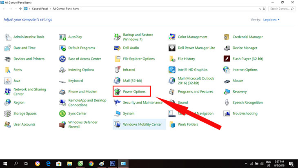This screenshot has width=298, height=168.
Task: Expand the View by Large icons dropdown
Action: click(x=271, y=20)
